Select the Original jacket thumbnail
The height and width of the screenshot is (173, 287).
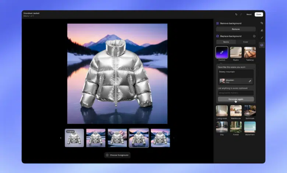74,138
